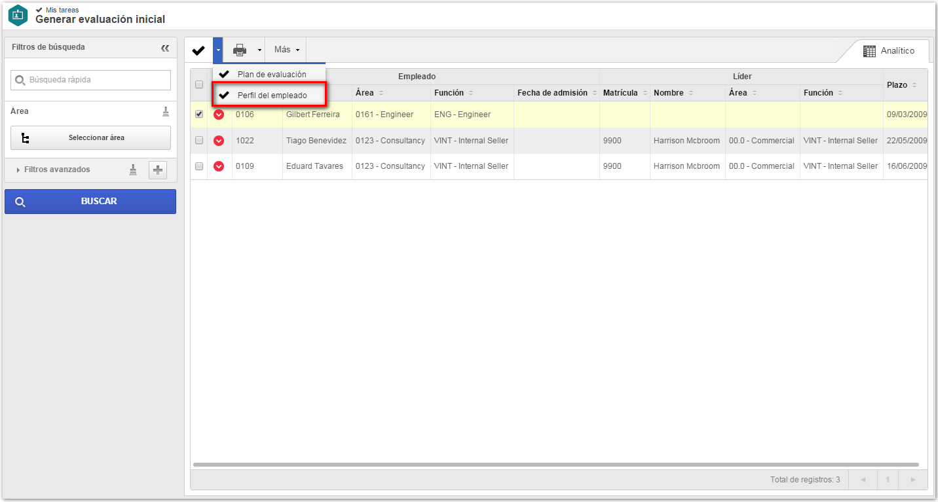Screen dimensions: 938x502
Task: Click 00.0 - Commercial in Tiago's row
Action: coord(762,141)
